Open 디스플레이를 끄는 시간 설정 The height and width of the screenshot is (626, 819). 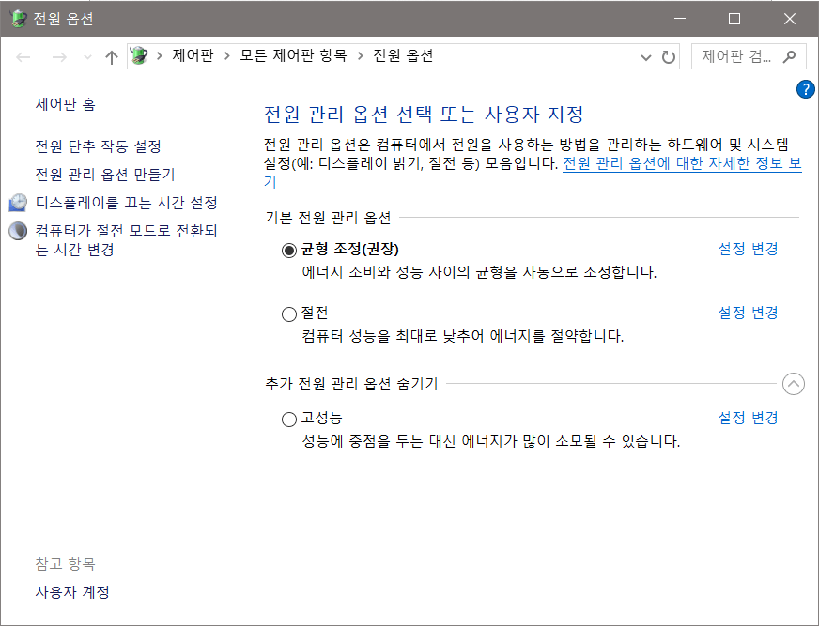pyautogui.click(x=127, y=202)
